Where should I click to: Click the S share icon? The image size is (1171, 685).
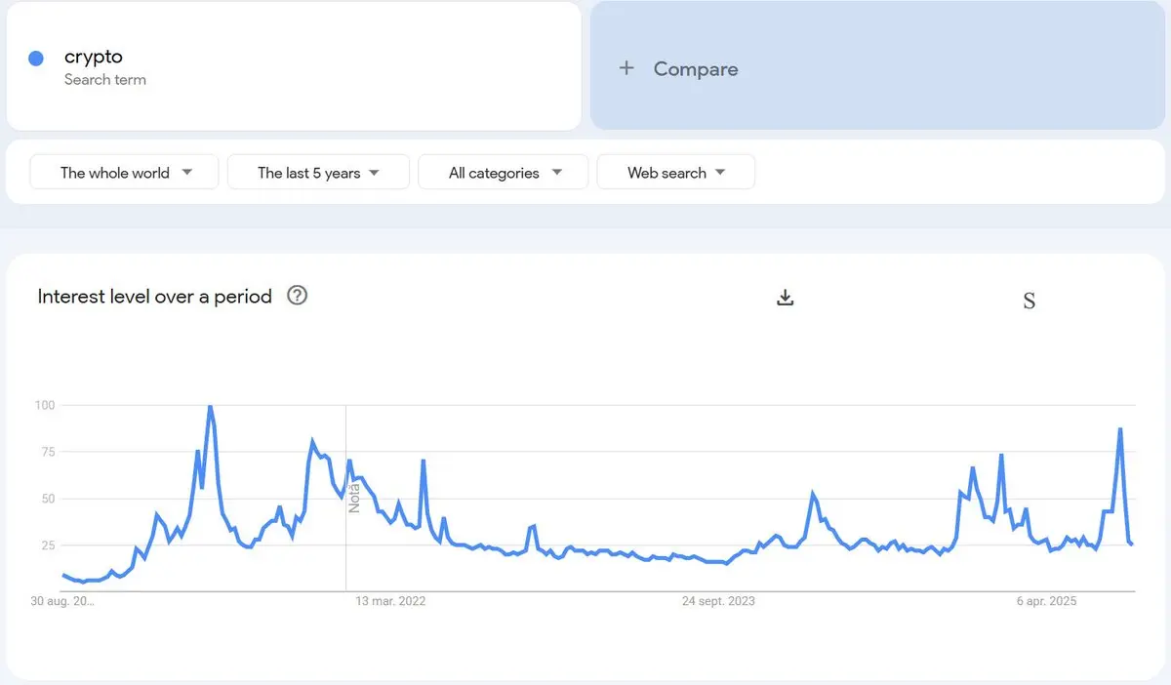pos(1029,301)
